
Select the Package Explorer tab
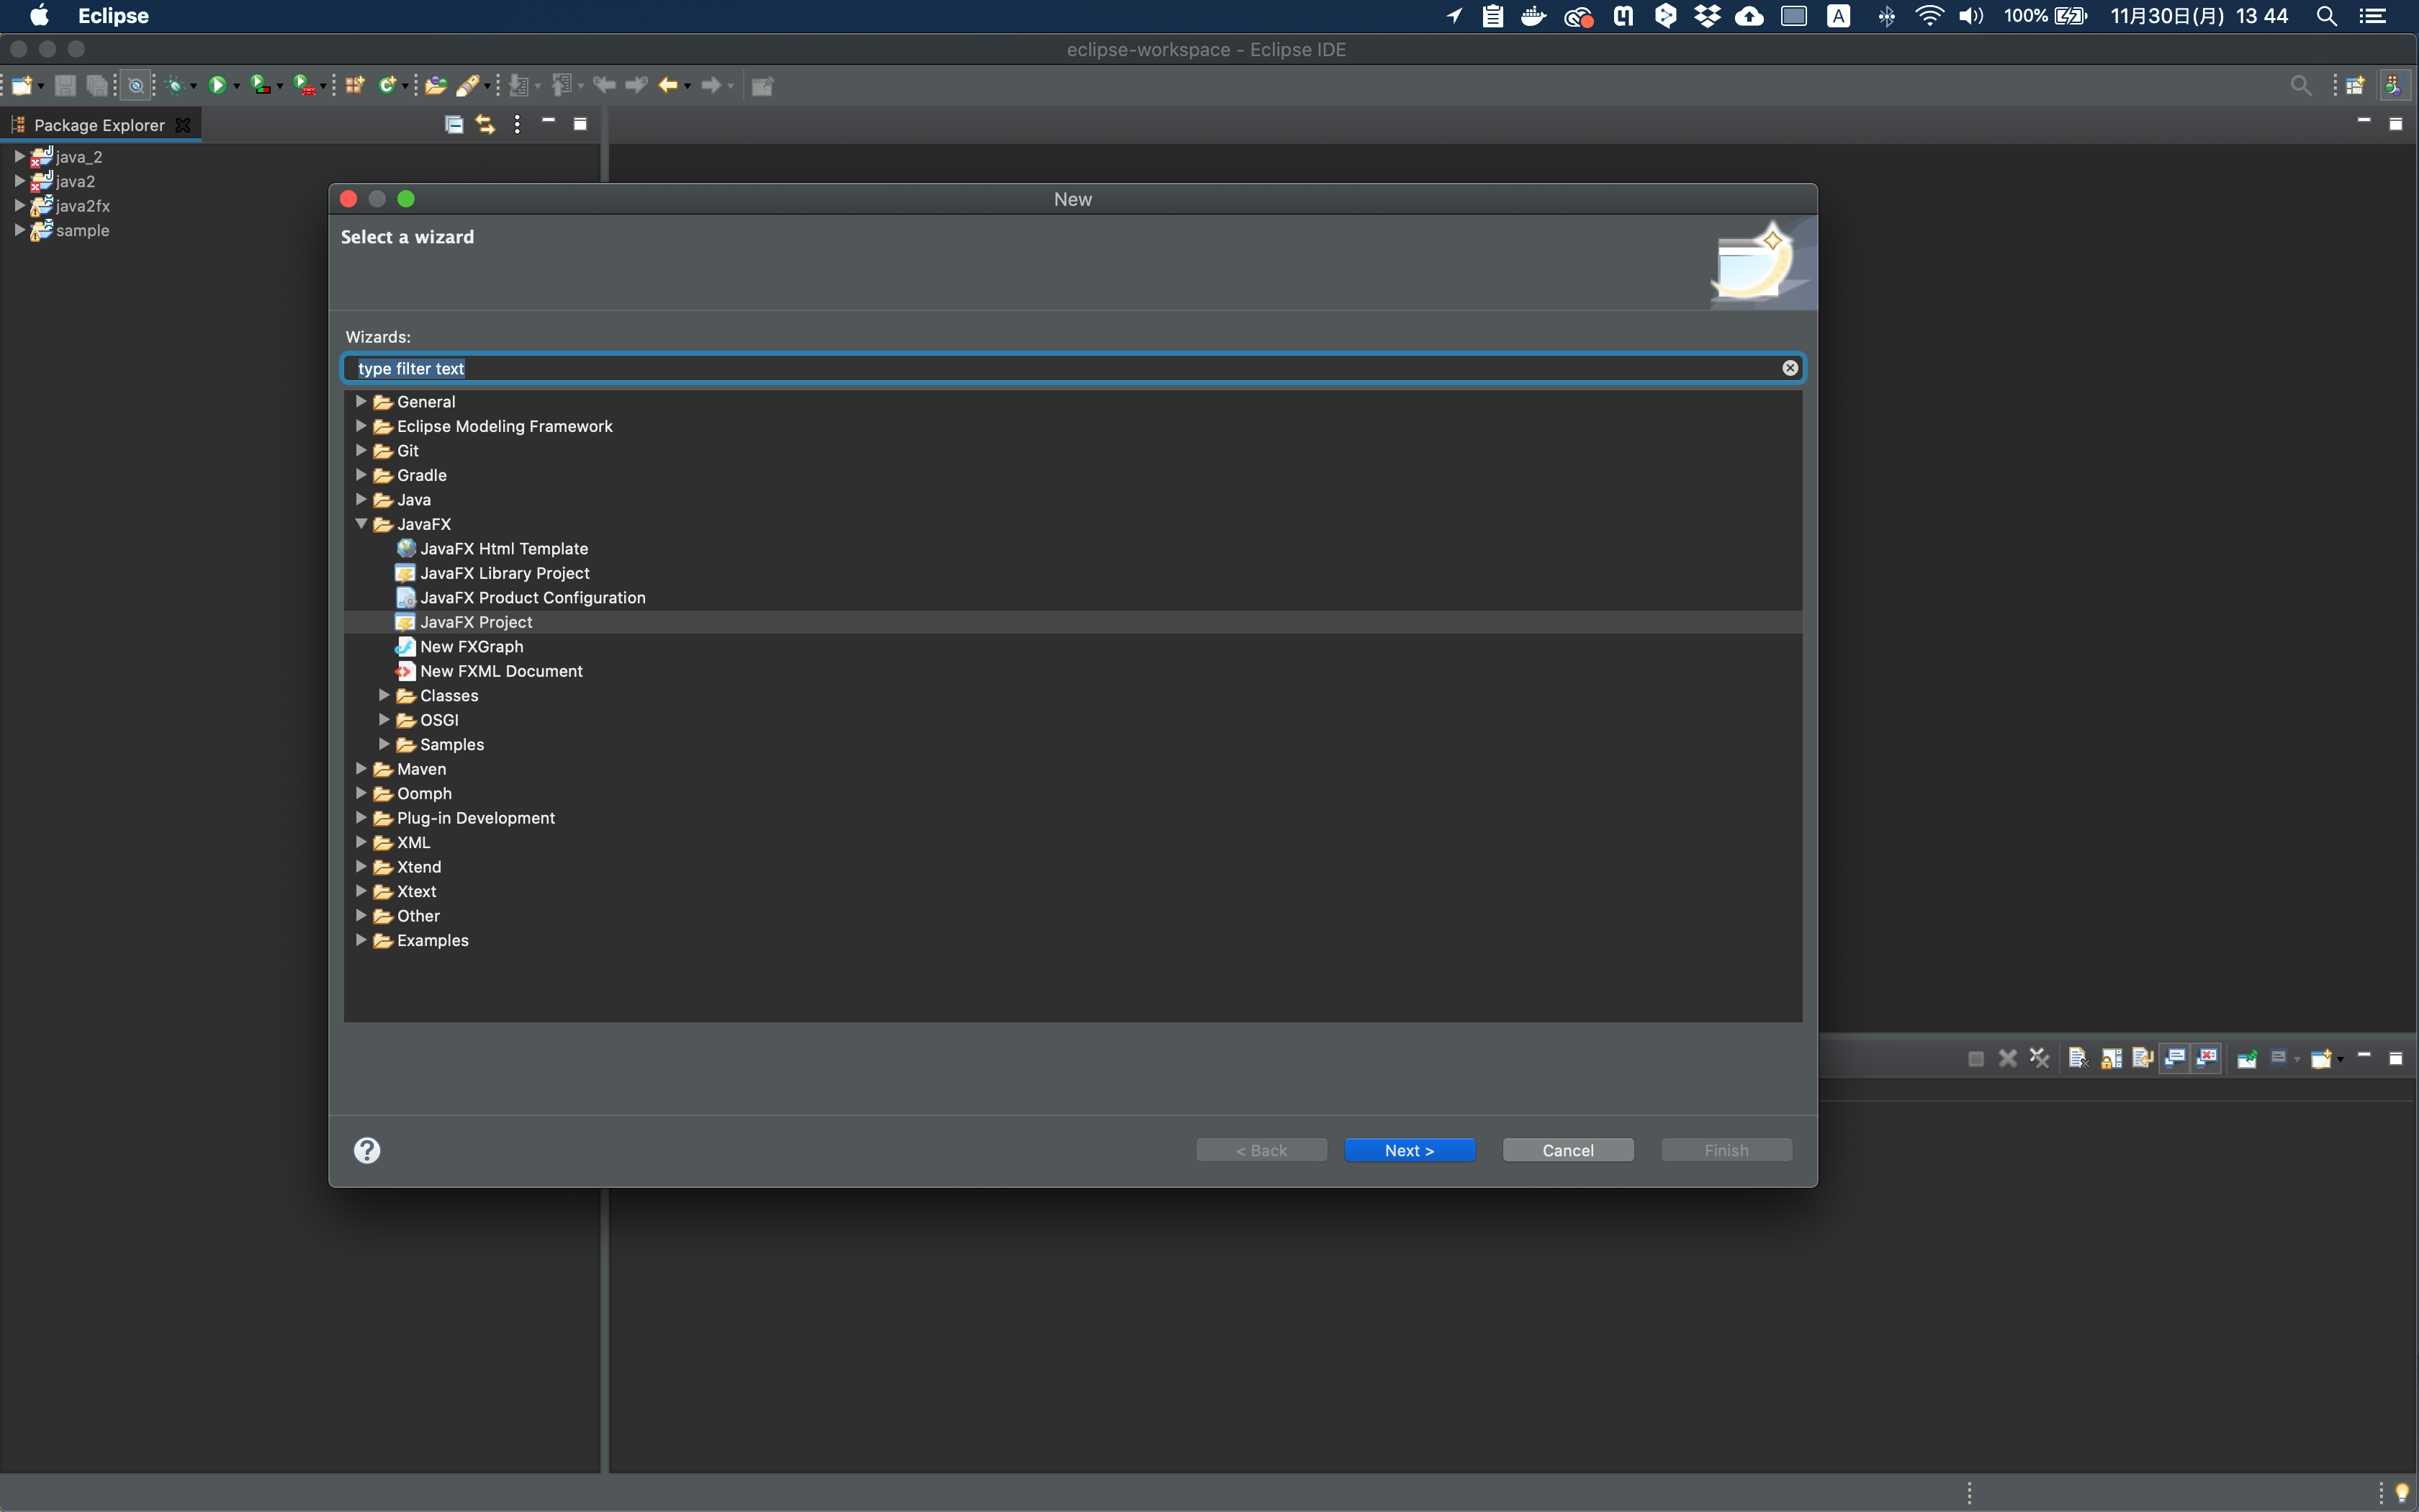click(98, 125)
